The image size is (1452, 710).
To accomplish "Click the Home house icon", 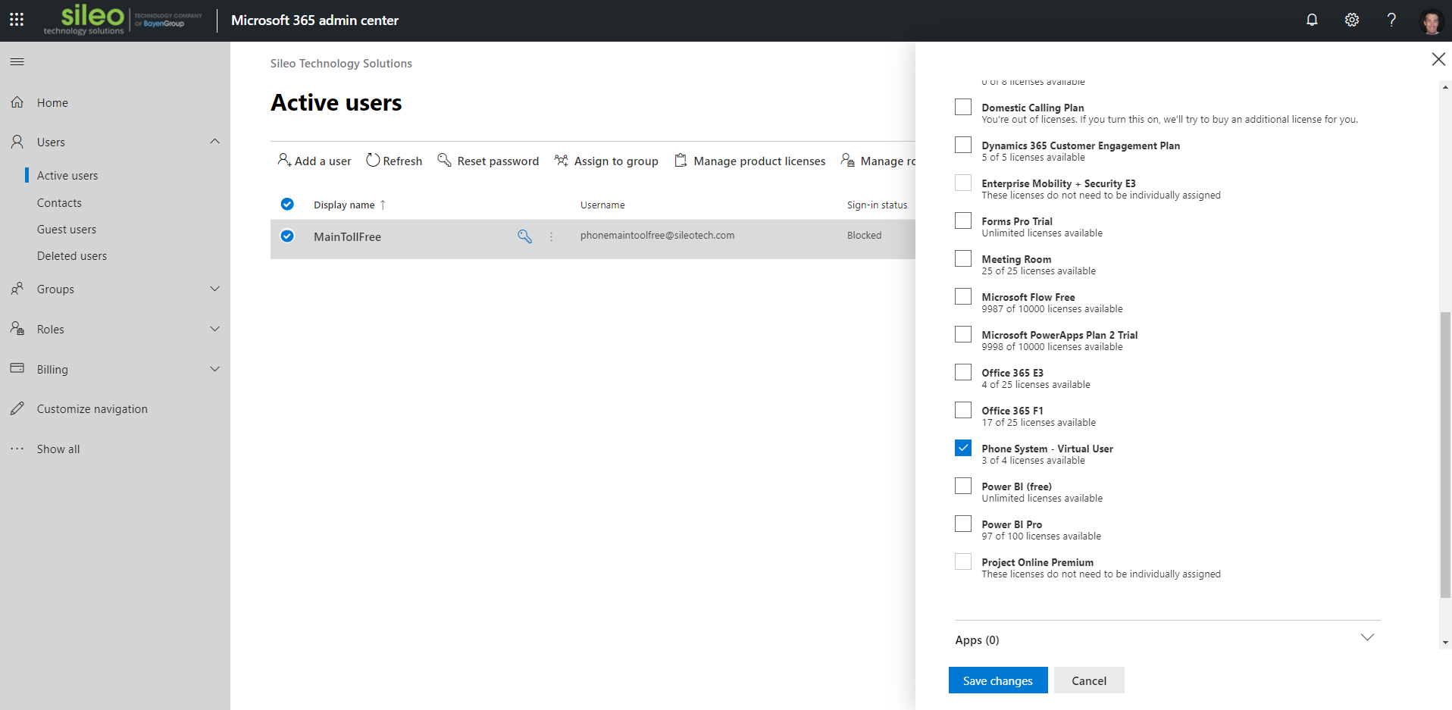I will 17,102.
